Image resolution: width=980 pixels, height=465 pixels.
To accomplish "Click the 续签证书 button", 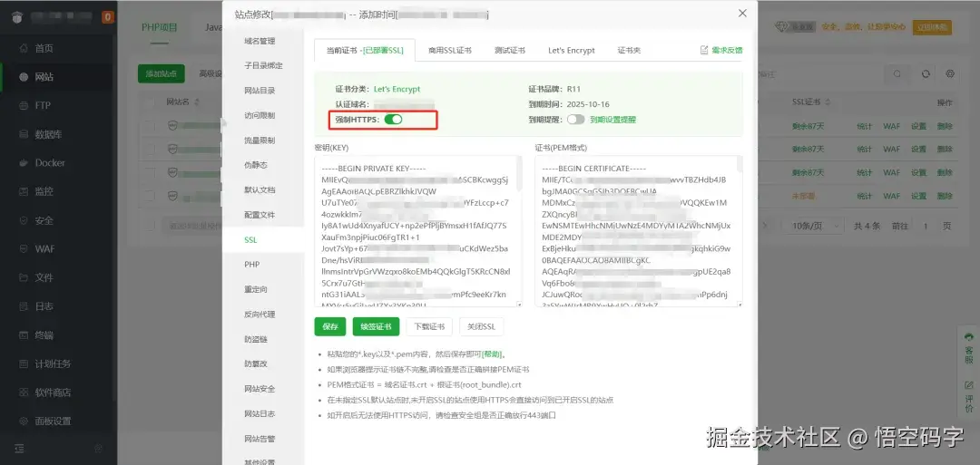I will (x=376, y=326).
